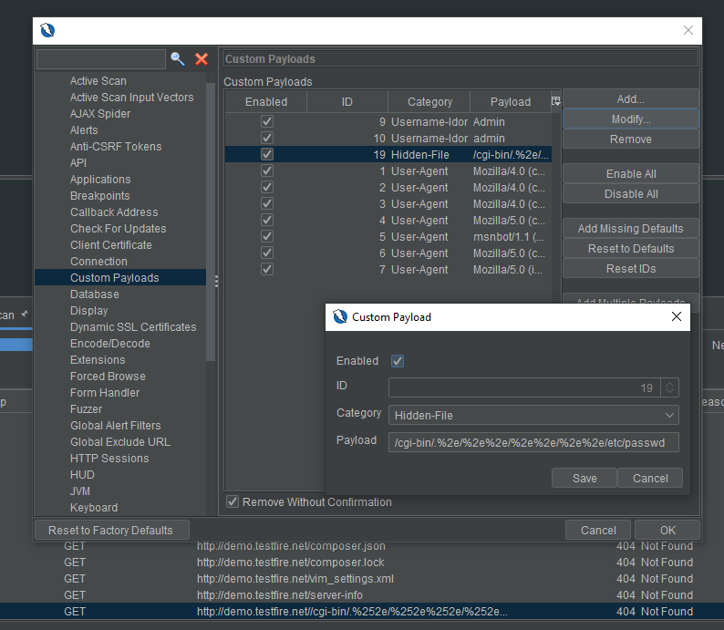The width and height of the screenshot is (724, 630).
Task: Close the Custom Payload dialog
Action: 676,316
